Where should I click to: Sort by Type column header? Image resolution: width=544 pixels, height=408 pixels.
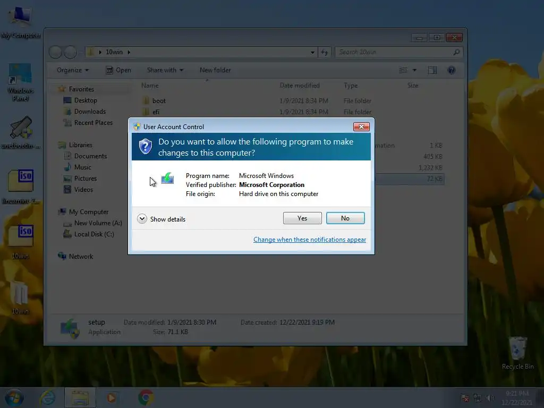[351, 86]
